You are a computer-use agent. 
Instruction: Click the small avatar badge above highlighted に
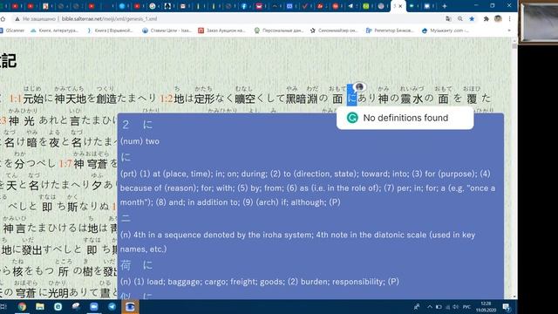click(360, 86)
